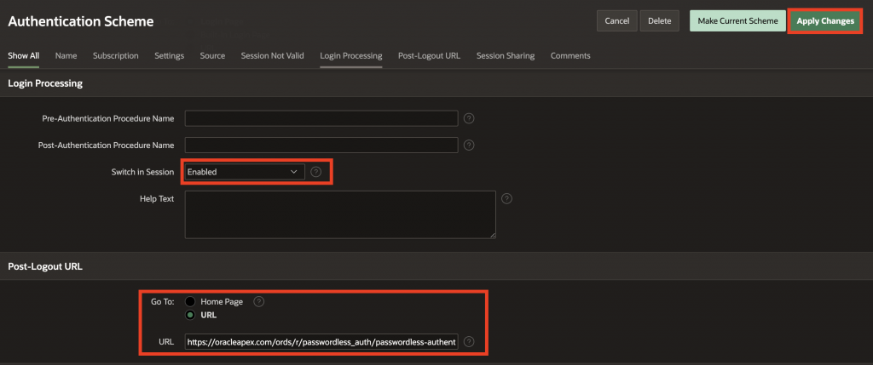Viewport: 873px width, 365px height.
Task: Focus the Pre-Authentication Procedure Name field
Action: point(321,118)
